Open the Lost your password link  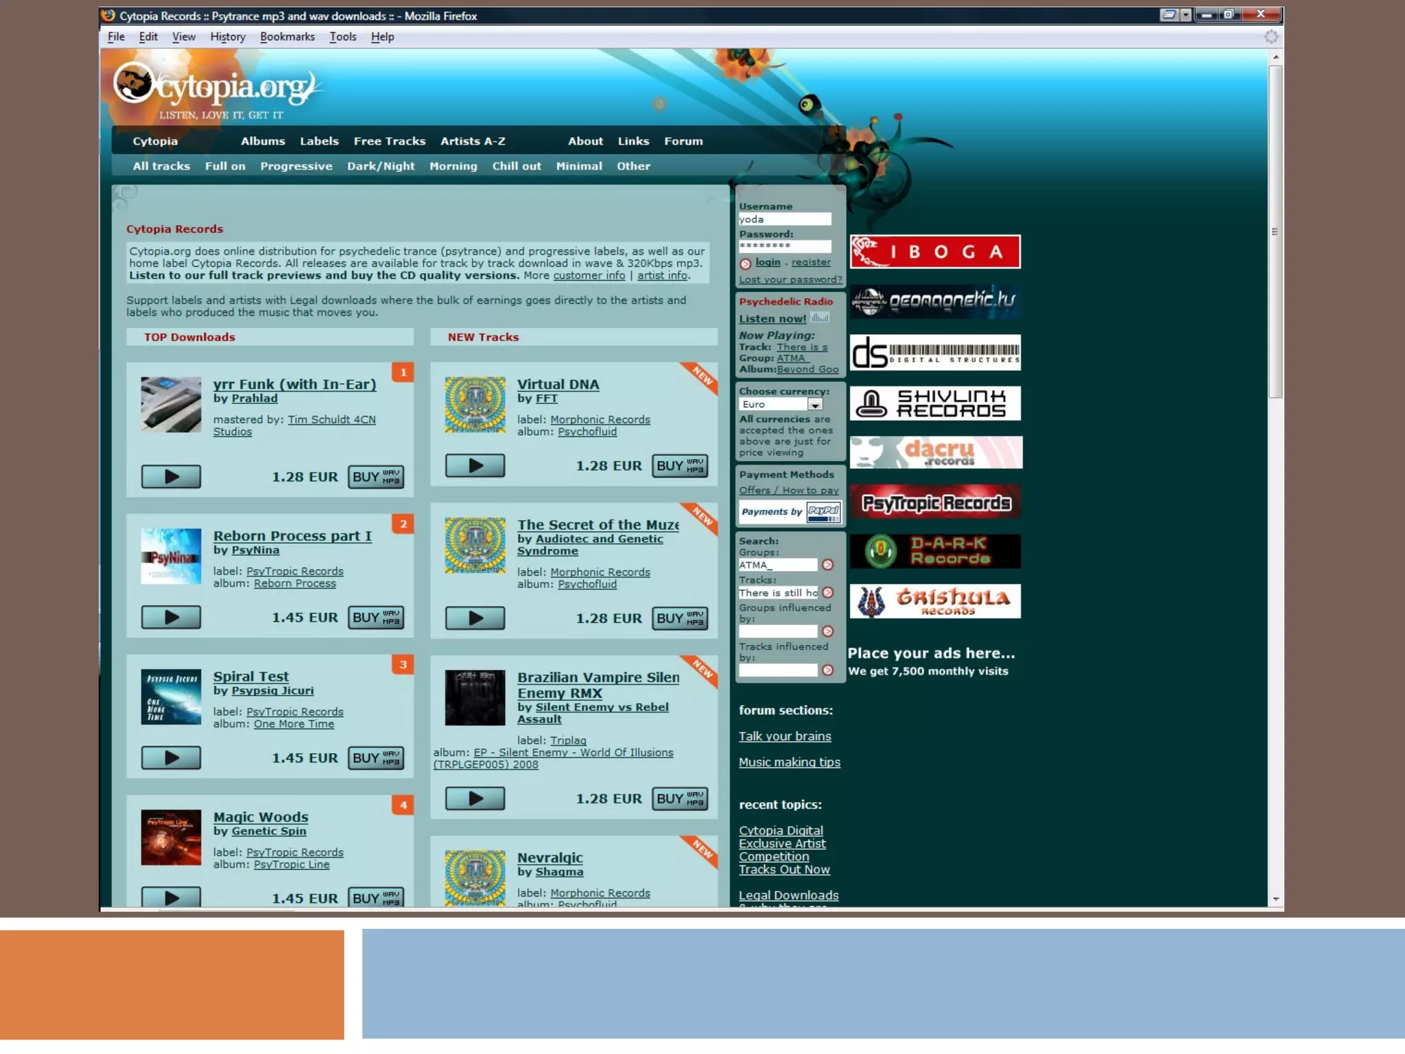[790, 279]
